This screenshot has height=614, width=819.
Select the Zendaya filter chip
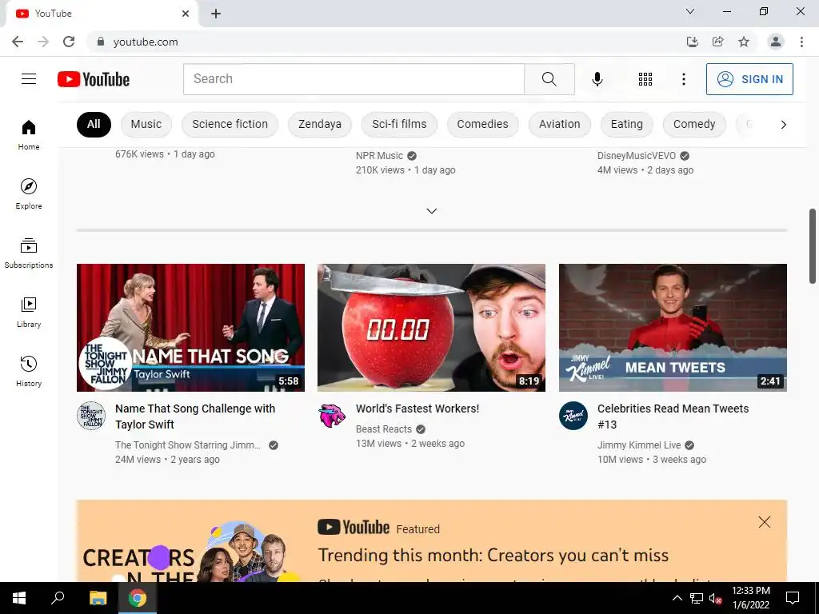(x=320, y=124)
